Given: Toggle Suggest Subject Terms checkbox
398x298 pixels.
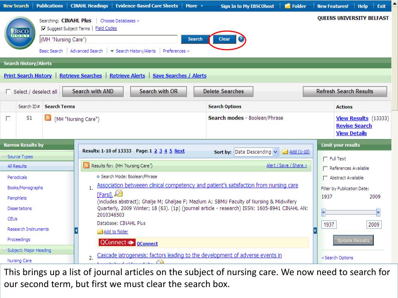Looking at the screenshot, I should [x=44, y=28].
